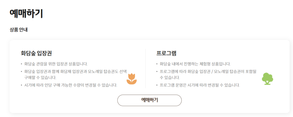Click the large 예매하기 page title

point(26,14)
